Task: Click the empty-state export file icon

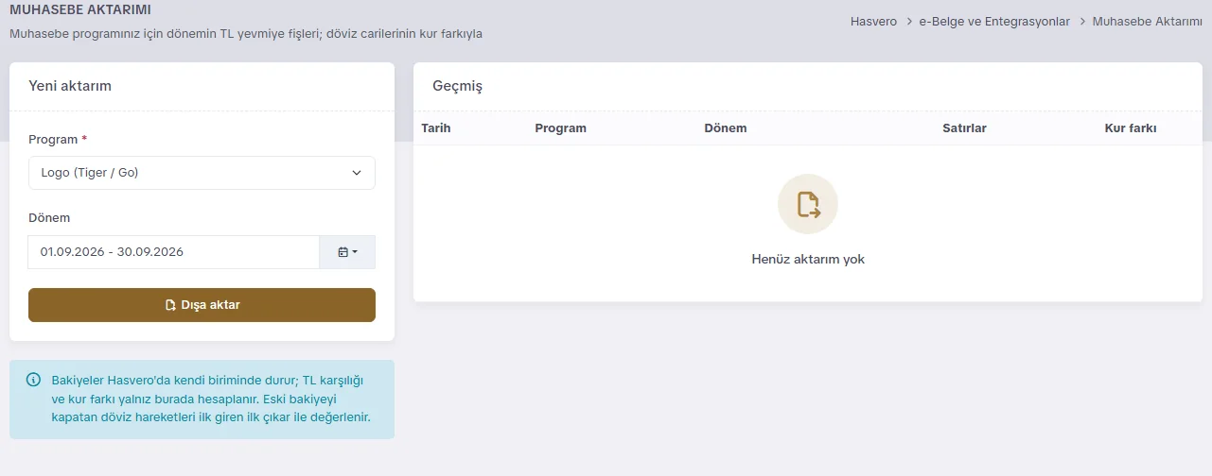Action: 808,204
